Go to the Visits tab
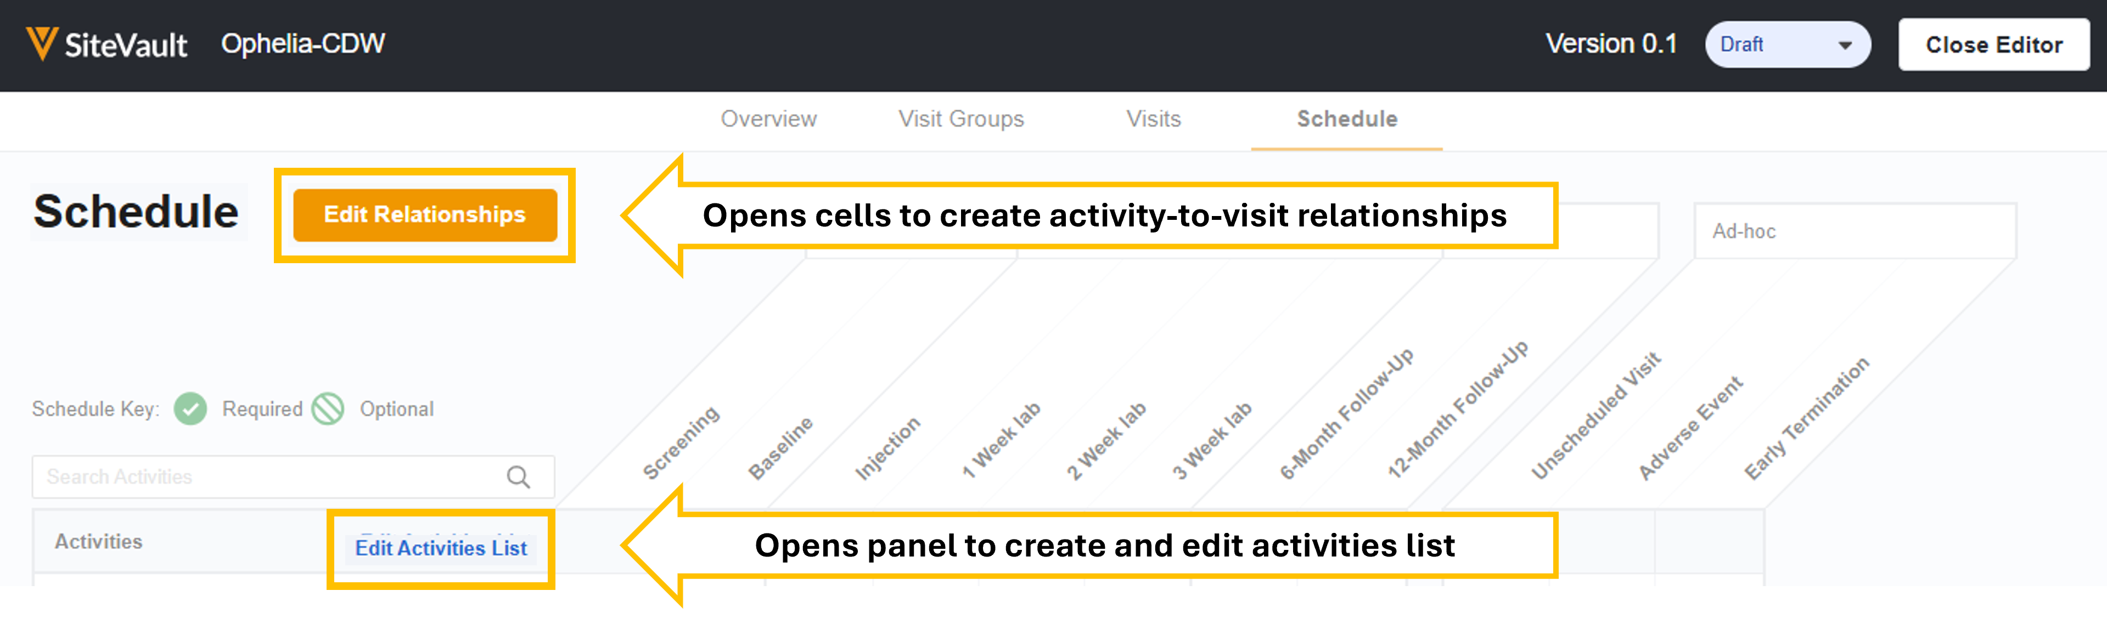The width and height of the screenshot is (2107, 619). 1153,119
